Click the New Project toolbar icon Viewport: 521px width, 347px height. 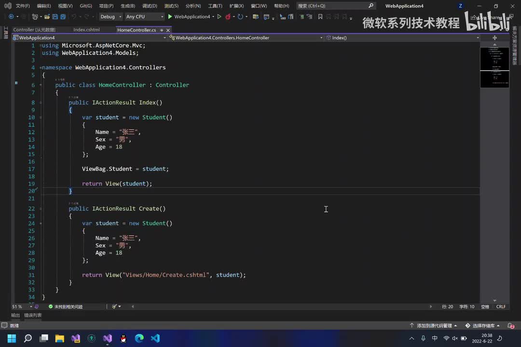tap(35, 16)
